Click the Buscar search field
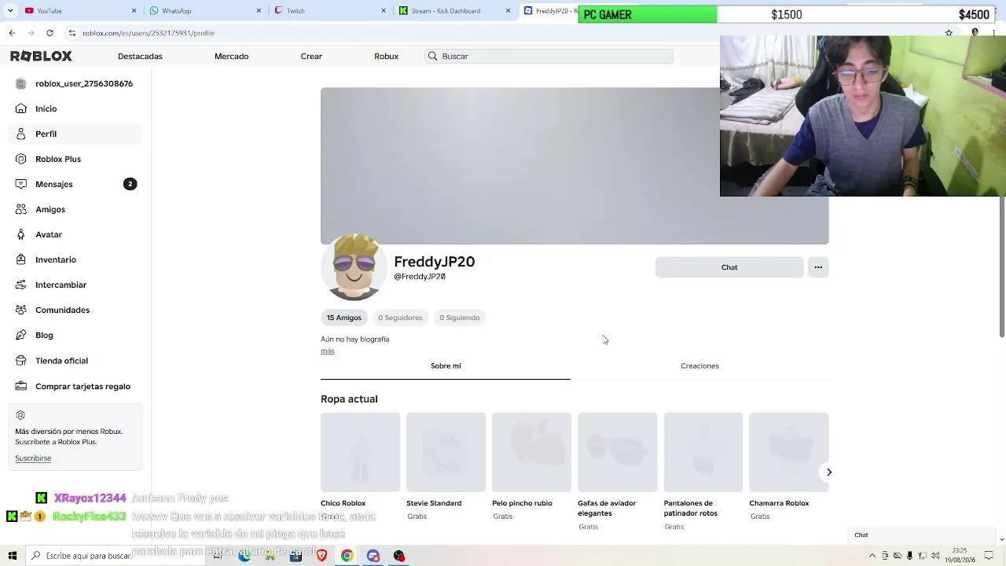 click(549, 56)
